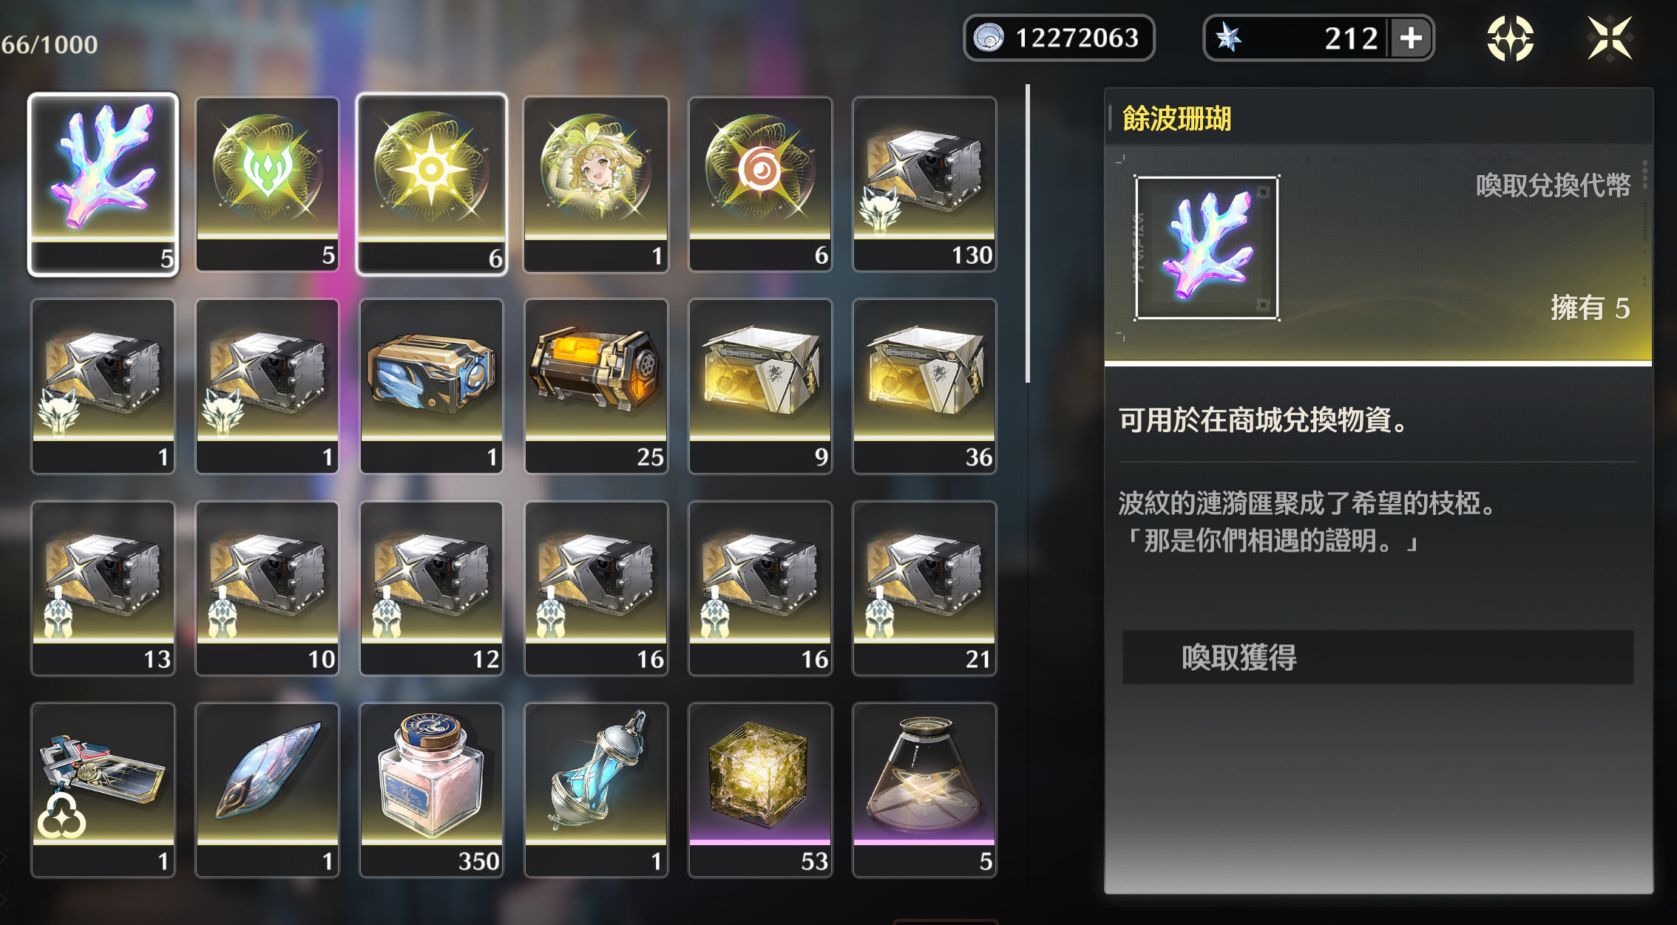This screenshot has height=925, width=1677.
Task: Select the pink salt jar with 350
Action: (x=432, y=790)
